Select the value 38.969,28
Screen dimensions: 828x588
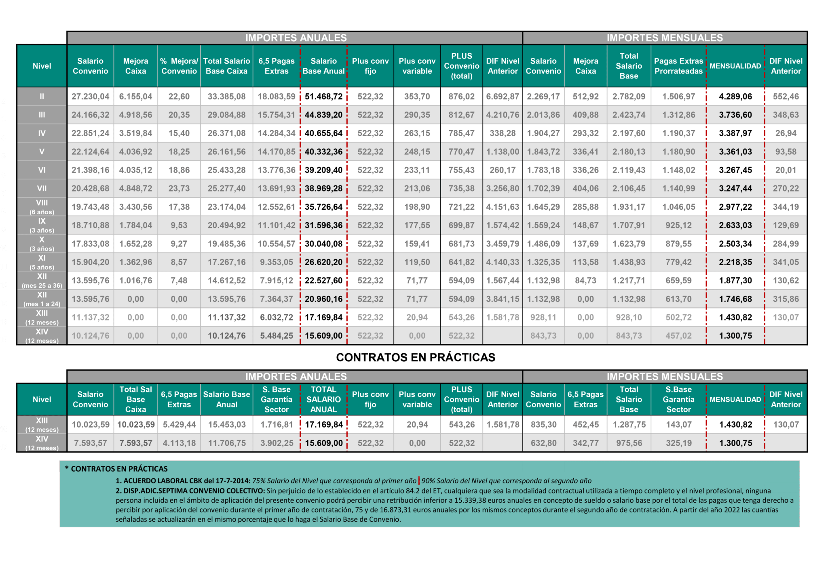click(323, 189)
